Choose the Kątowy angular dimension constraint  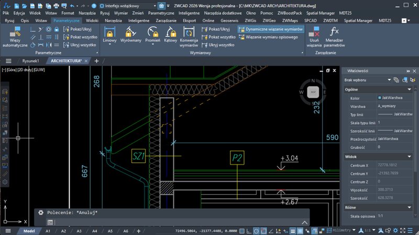pyautogui.click(x=171, y=34)
